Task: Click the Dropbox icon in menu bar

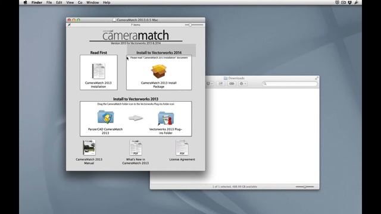Action: pyautogui.click(x=349, y=2)
